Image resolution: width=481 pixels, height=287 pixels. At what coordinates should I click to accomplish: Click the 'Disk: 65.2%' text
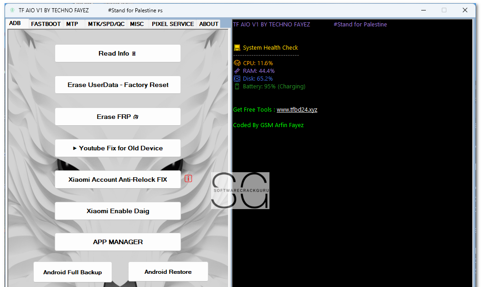coord(258,78)
